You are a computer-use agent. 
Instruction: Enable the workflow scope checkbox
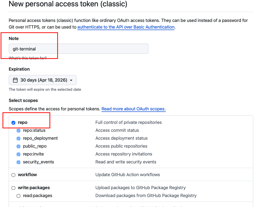point(14,175)
